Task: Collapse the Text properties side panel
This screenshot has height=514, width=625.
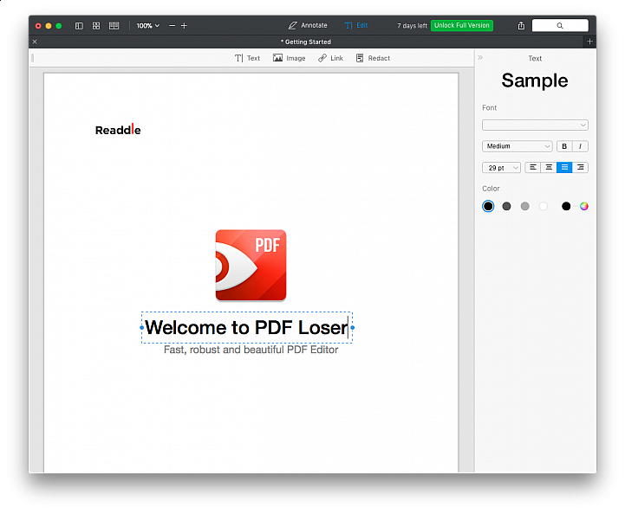Action: click(480, 58)
